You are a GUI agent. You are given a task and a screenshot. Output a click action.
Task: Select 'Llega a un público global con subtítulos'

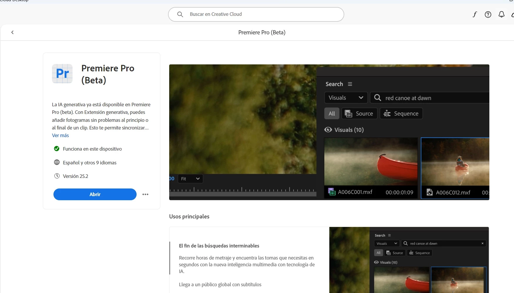pyautogui.click(x=220, y=284)
